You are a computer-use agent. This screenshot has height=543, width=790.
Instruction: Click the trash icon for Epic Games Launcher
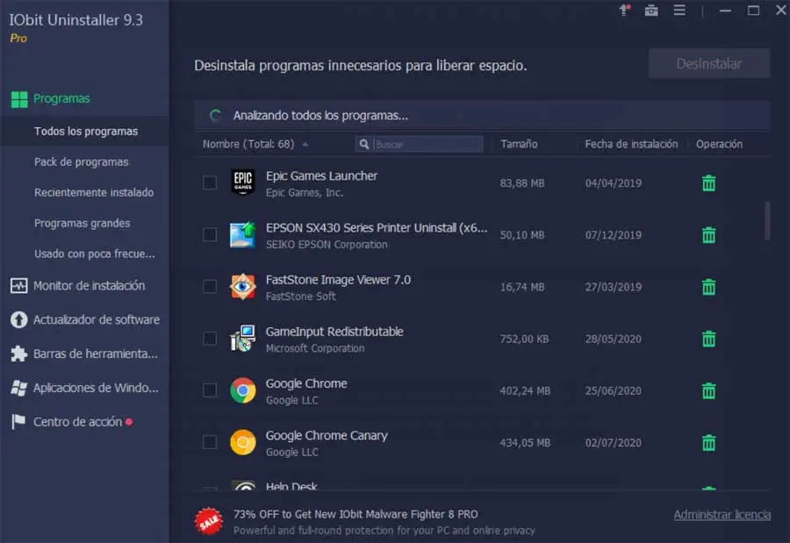(x=709, y=182)
